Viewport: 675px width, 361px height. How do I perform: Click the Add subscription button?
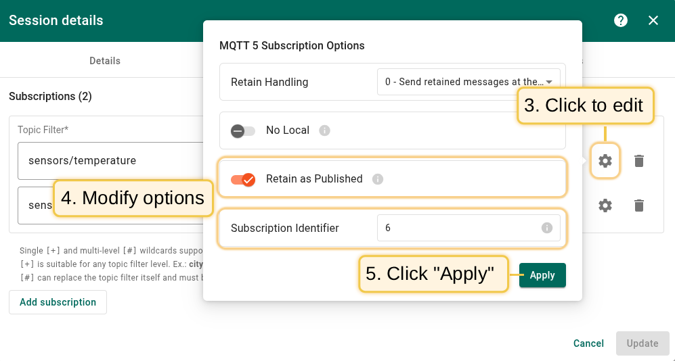click(58, 302)
